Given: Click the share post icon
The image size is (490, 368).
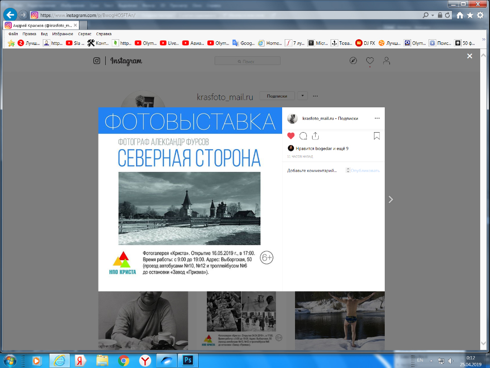Looking at the screenshot, I should coord(315,136).
